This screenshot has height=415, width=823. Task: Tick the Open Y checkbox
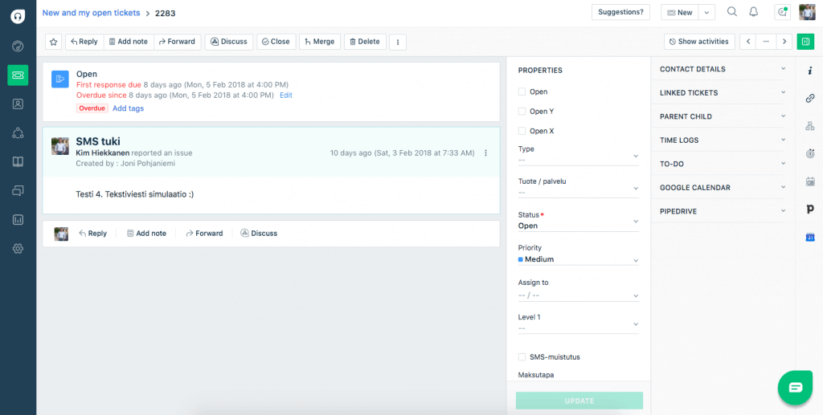522,111
